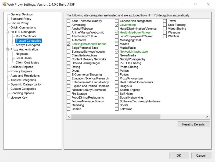
Task: Click the Reset to Defaults button
Action: (x=193, y=124)
